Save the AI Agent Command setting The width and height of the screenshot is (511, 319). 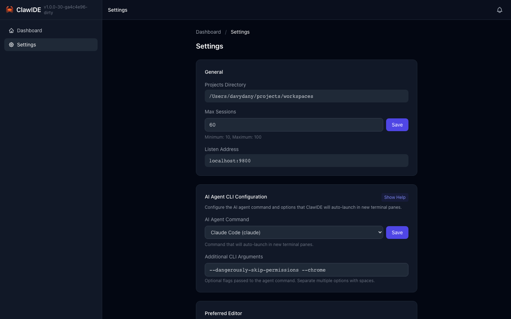[x=397, y=233]
